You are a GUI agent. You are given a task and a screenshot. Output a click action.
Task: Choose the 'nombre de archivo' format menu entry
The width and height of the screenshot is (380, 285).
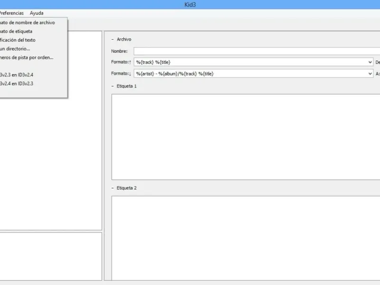33,22
